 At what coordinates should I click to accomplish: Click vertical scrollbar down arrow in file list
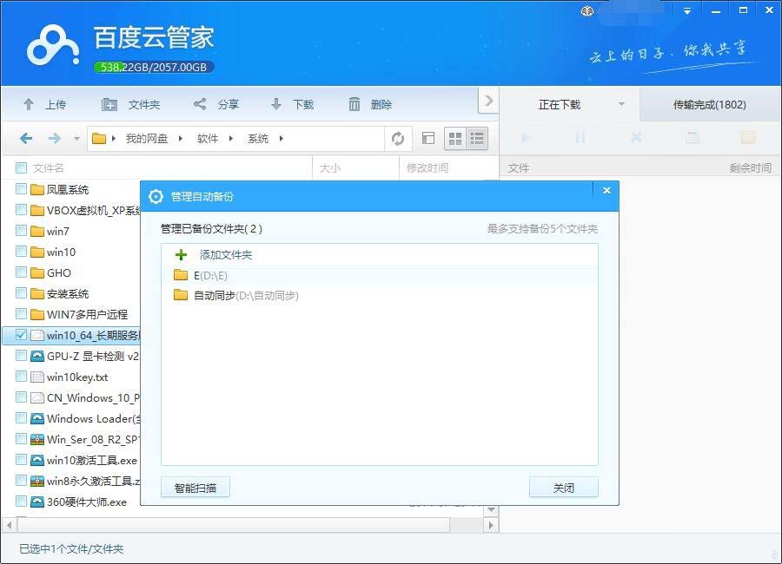tap(491, 509)
